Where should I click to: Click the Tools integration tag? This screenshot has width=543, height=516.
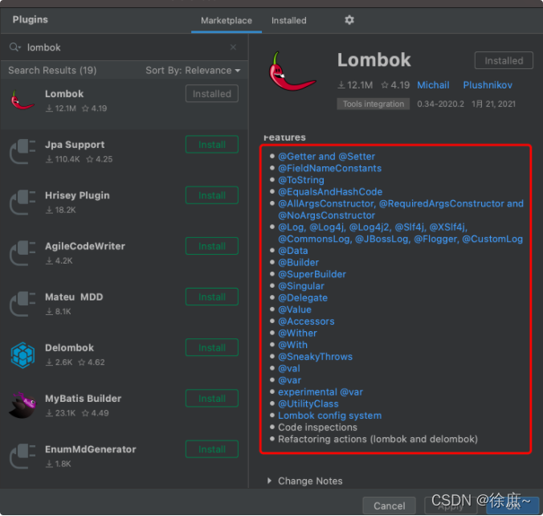coord(374,104)
